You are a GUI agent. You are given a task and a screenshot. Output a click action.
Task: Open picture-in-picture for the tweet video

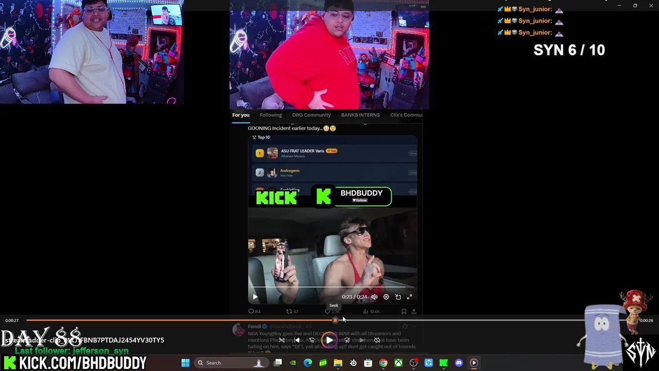[x=398, y=297]
